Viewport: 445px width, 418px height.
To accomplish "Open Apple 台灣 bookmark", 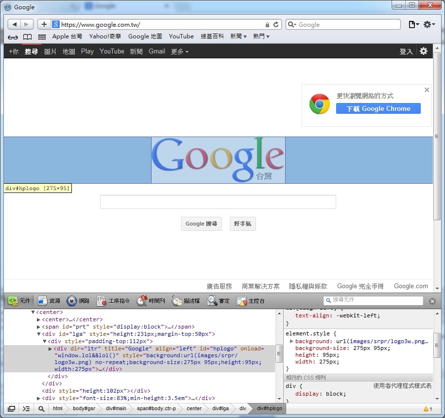I will pyautogui.click(x=67, y=36).
